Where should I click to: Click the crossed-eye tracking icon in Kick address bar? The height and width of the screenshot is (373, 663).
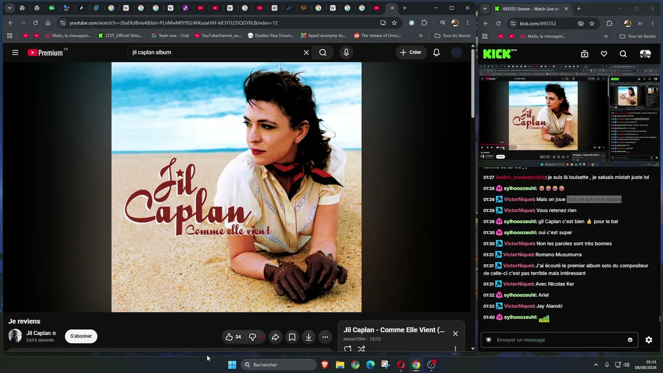pos(581,23)
